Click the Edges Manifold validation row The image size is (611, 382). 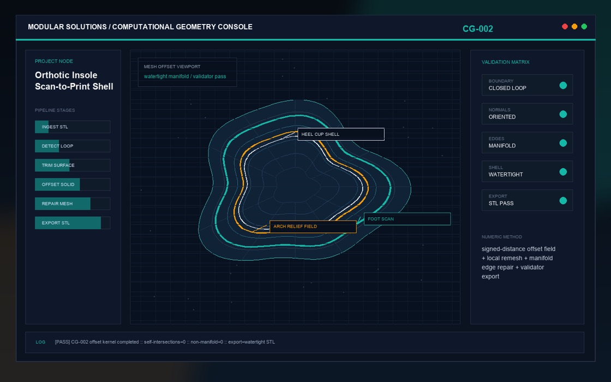(x=527, y=142)
